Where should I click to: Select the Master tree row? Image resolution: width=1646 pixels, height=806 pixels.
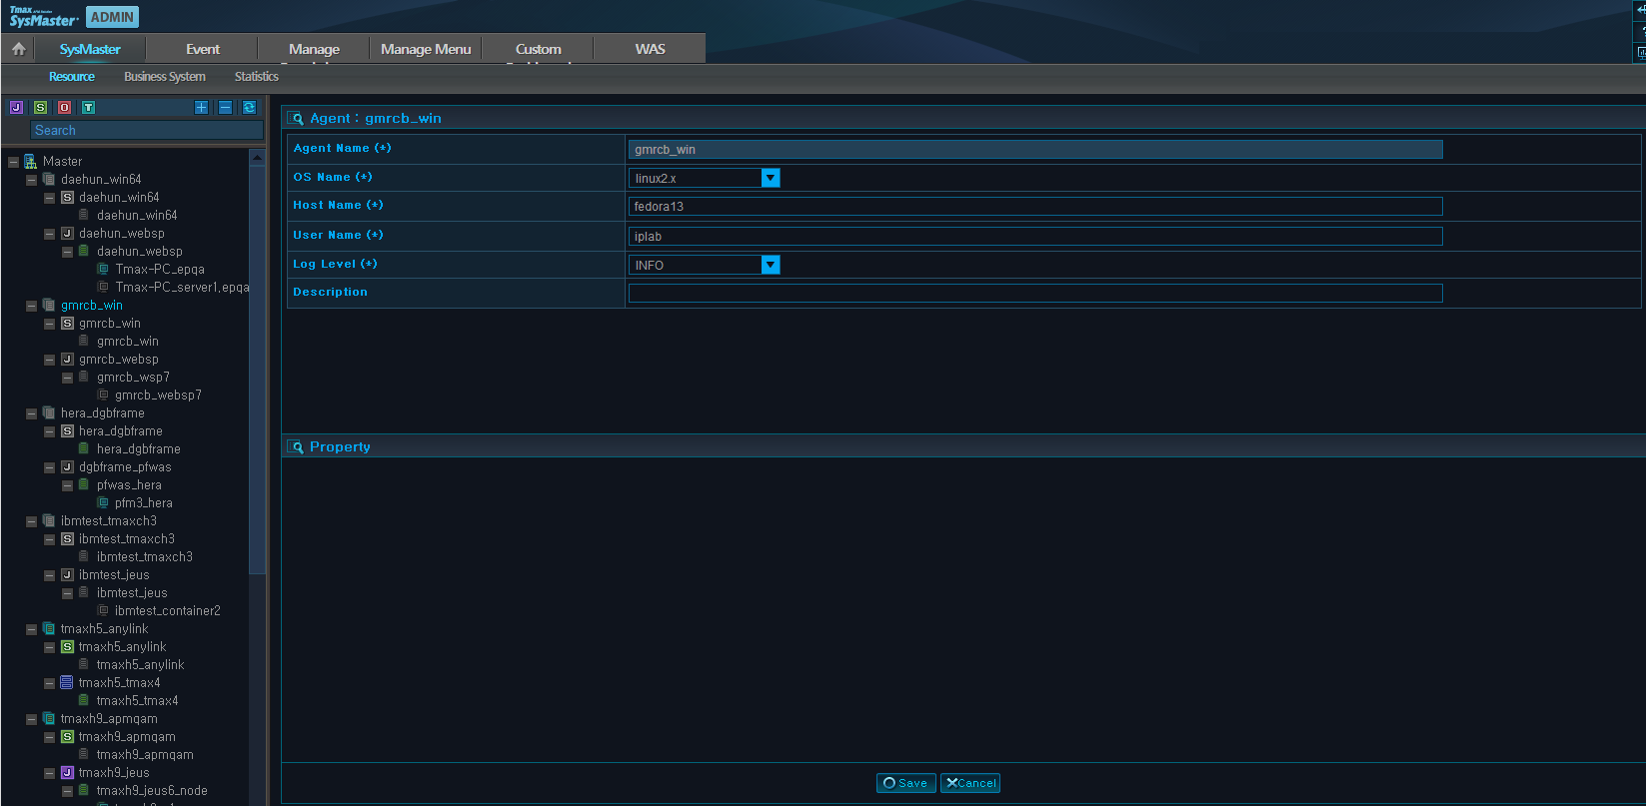[x=62, y=162]
